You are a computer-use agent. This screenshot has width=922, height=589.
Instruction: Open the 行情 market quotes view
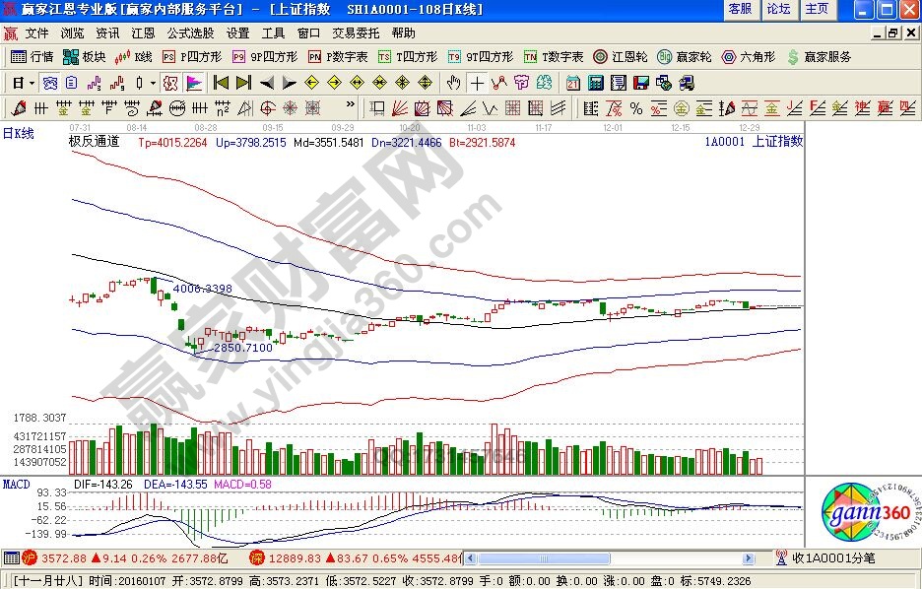pyautogui.click(x=32, y=57)
